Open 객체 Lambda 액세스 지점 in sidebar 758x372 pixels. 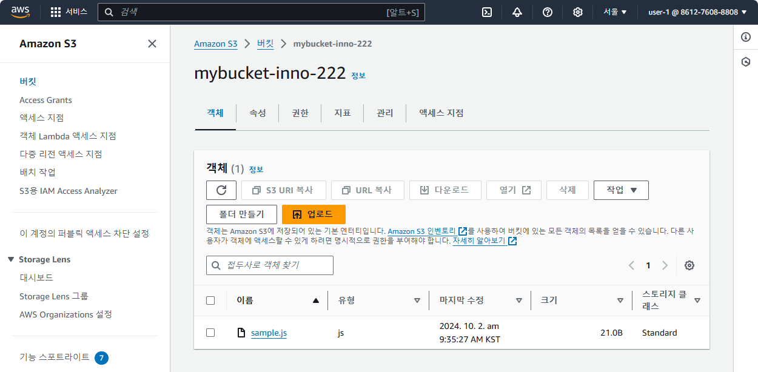tap(68, 136)
